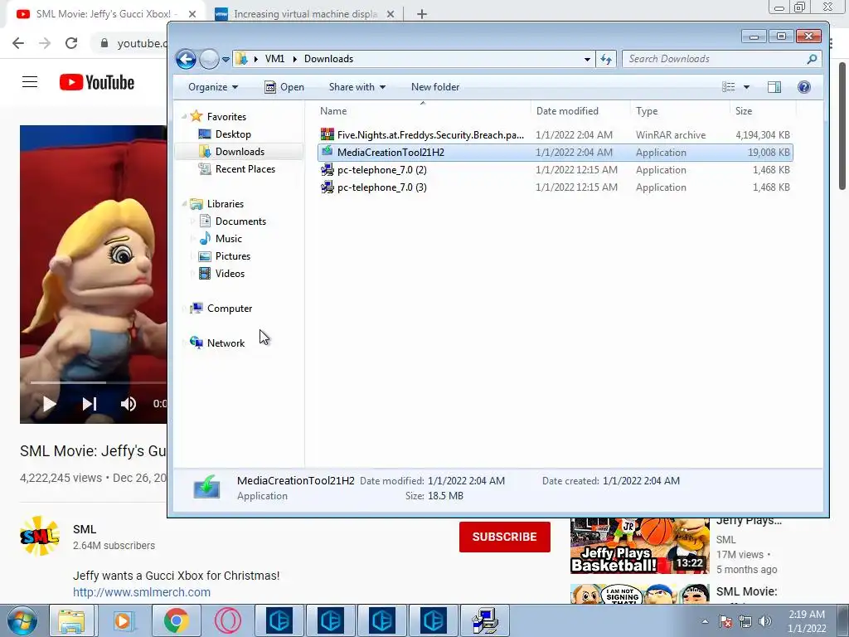Open Explorer help icon
This screenshot has height=637, width=849.
pos(804,86)
